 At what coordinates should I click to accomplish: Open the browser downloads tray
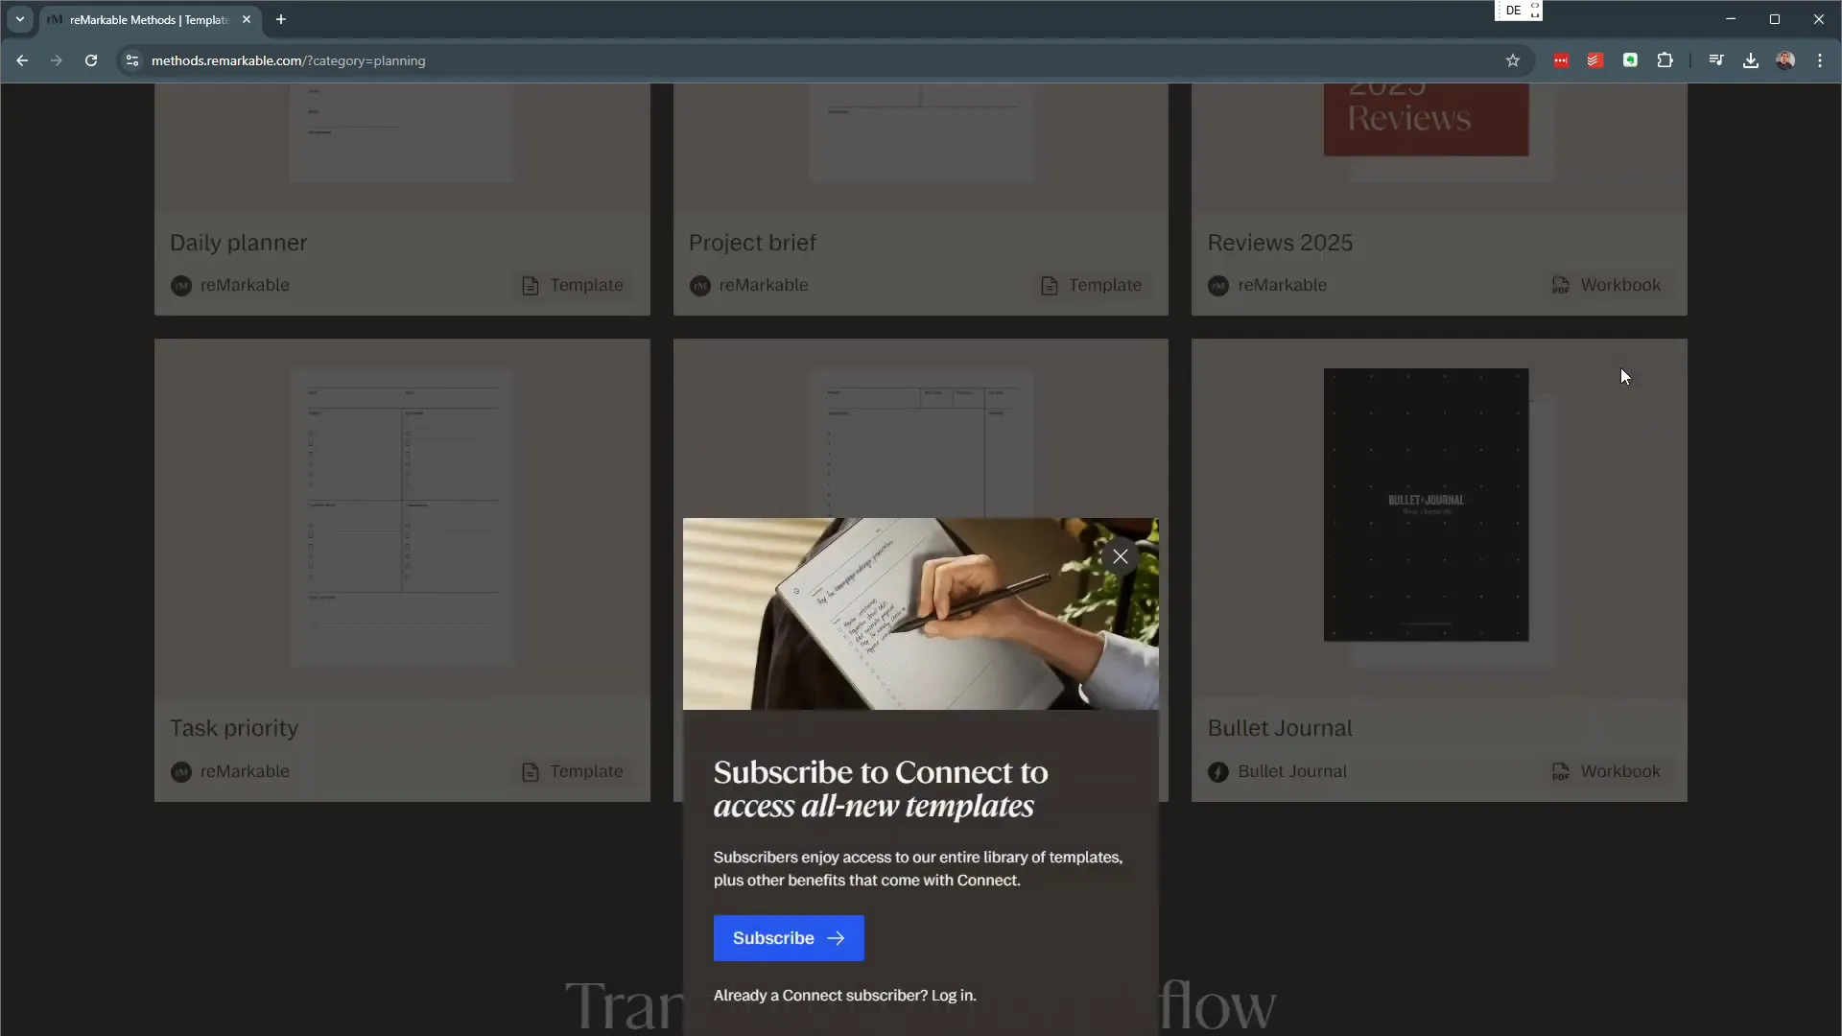(x=1751, y=60)
